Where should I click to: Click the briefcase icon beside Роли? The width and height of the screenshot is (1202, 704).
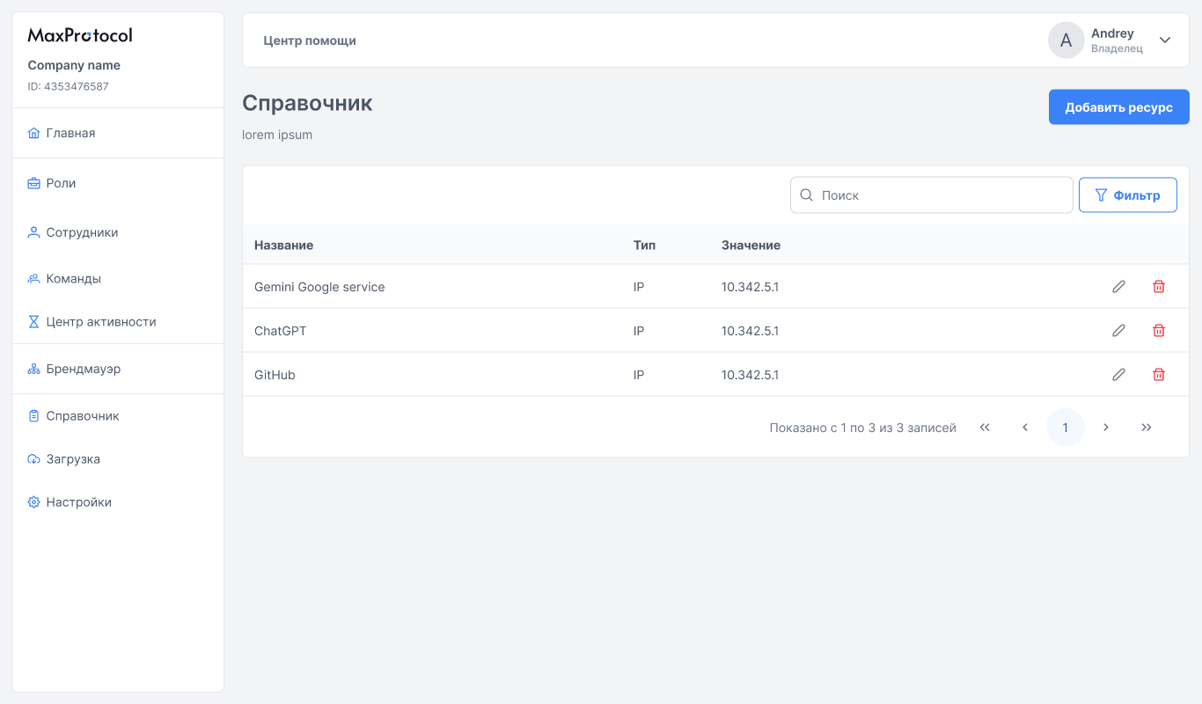(x=34, y=183)
